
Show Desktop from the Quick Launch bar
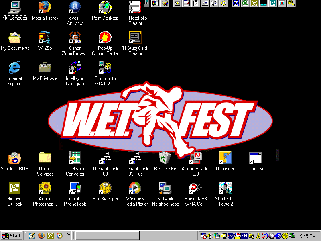point(32,236)
